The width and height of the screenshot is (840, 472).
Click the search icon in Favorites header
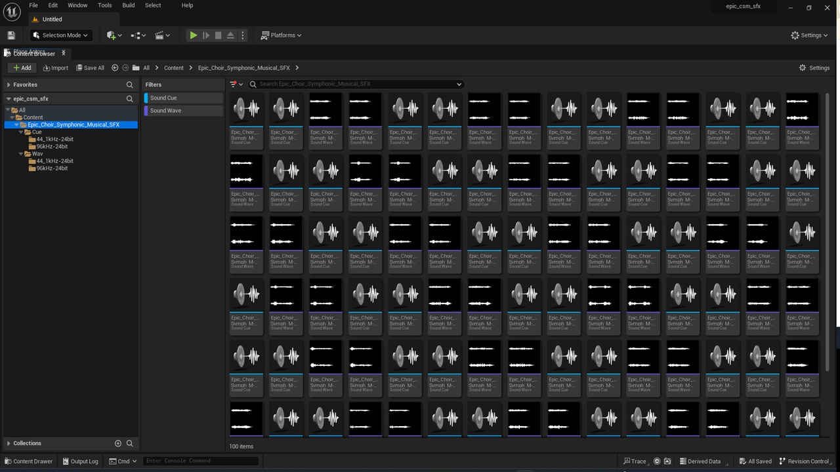coord(130,85)
